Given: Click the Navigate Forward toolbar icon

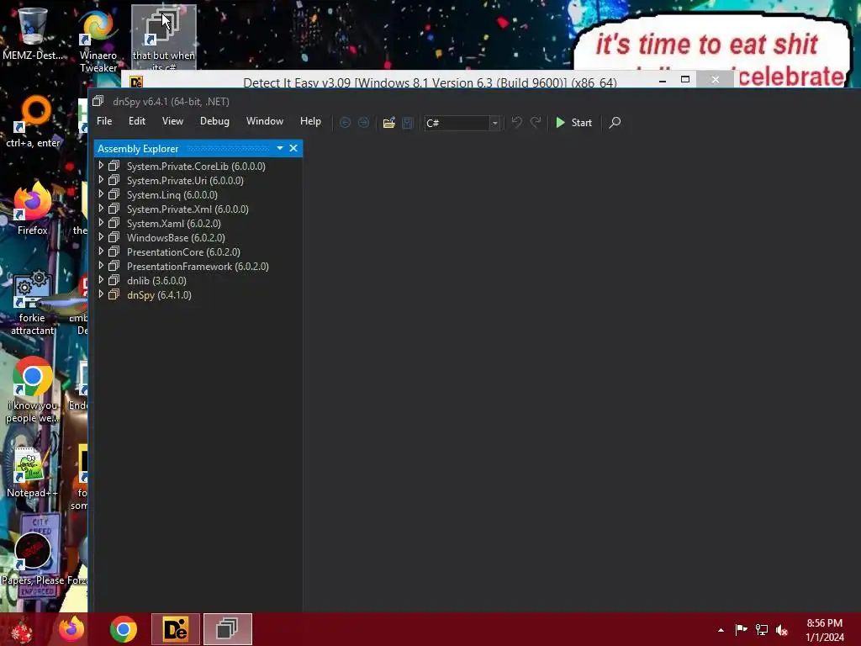Looking at the screenshot, I should pyautogui.click(x=363, y=123).
